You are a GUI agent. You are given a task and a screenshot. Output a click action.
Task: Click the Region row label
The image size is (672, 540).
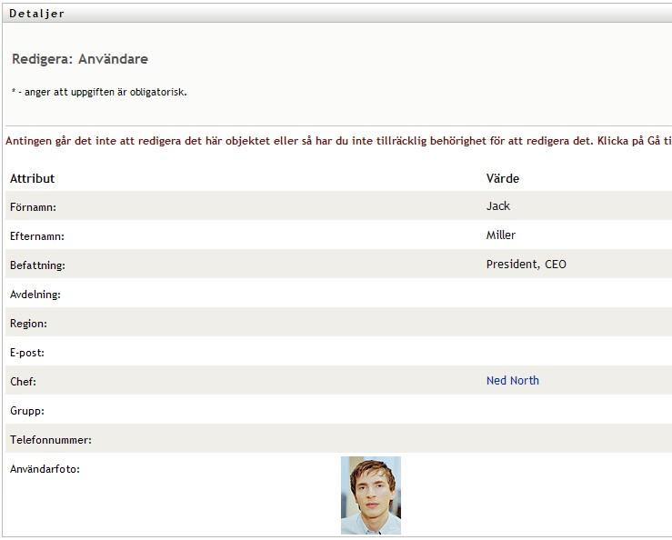pos(28,324)
